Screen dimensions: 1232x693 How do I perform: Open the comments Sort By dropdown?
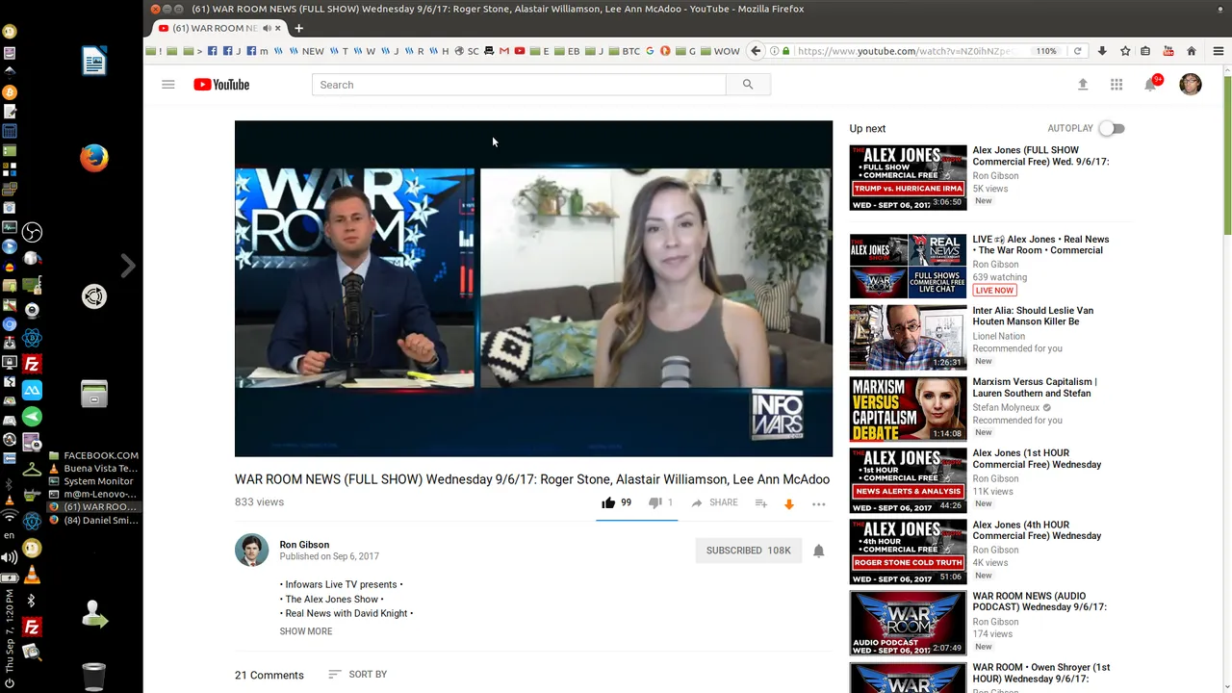pyautogui.click(x=357, y=675)
